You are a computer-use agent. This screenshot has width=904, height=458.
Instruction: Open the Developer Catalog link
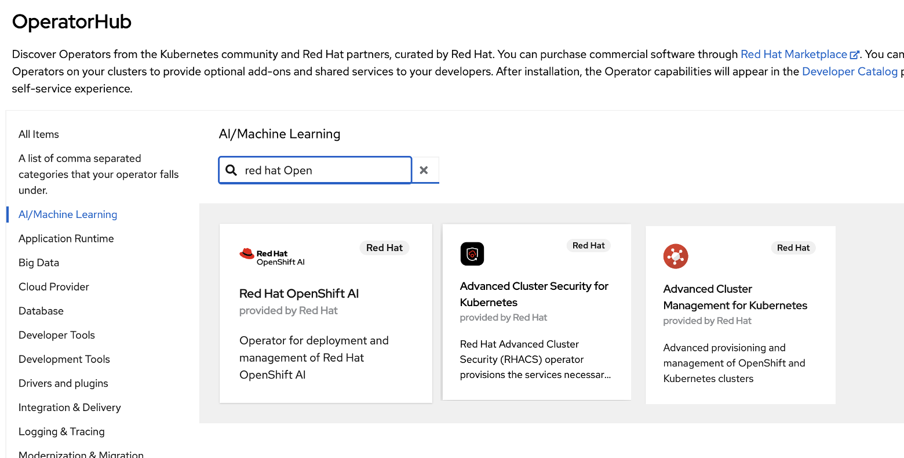point(849,71)
